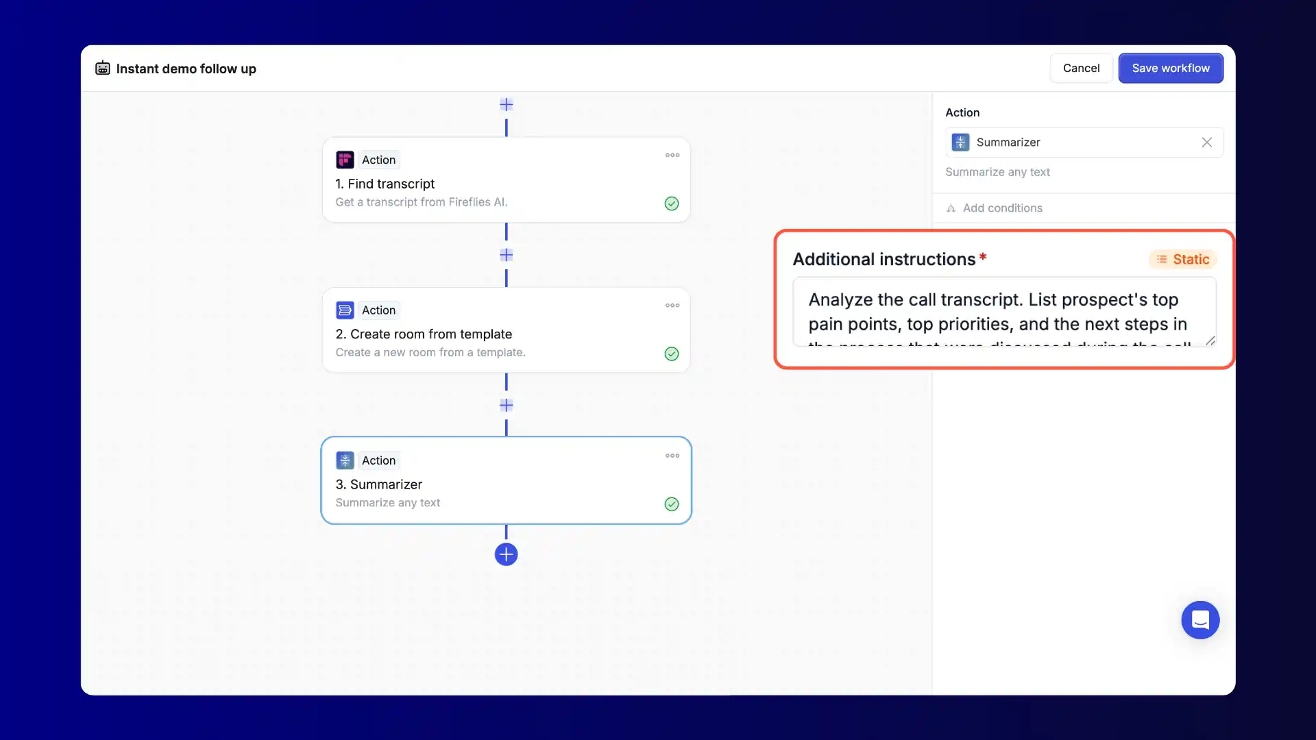This screenshot has width=1316, height=740.
Task: Click the Fireflies icon on Find transcript
Action: tap(345, 160)
